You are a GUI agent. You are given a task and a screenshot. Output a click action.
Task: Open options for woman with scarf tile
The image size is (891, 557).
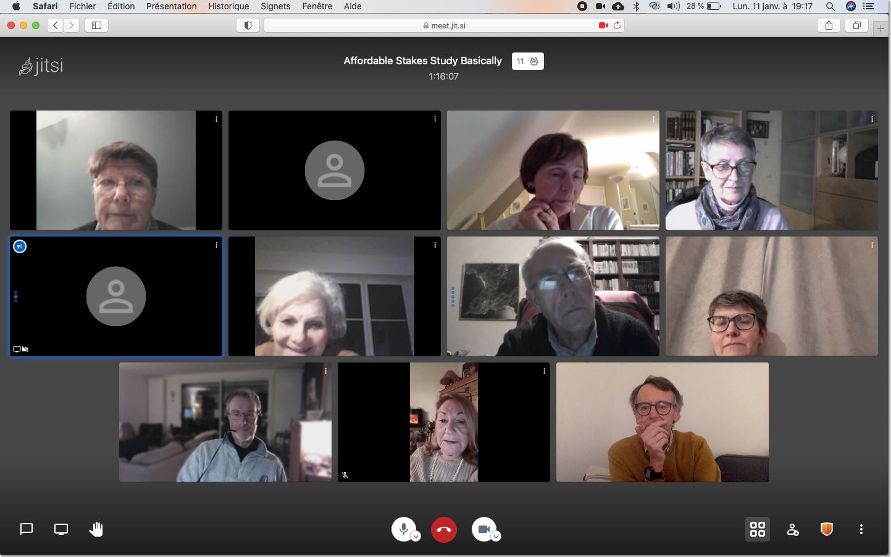872,119
